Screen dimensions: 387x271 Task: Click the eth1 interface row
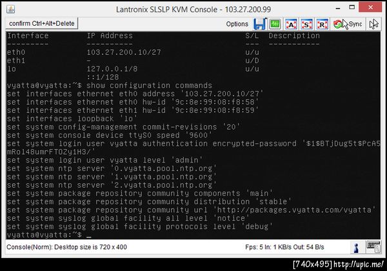(x=133, y=61)
